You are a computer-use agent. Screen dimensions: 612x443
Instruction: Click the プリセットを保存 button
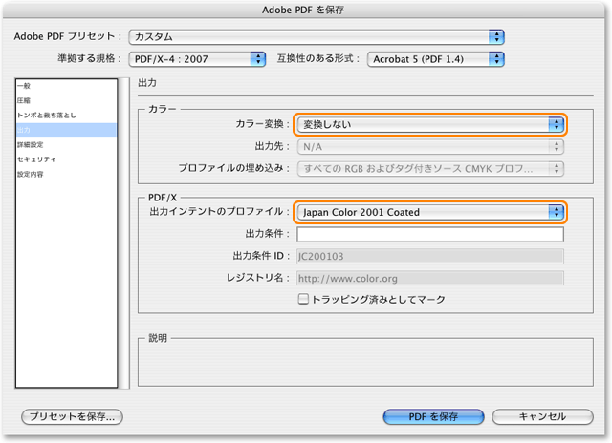pos(73,417)
